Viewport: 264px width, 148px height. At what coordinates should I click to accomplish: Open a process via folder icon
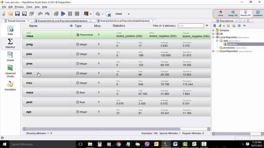[x=10, y=14]
